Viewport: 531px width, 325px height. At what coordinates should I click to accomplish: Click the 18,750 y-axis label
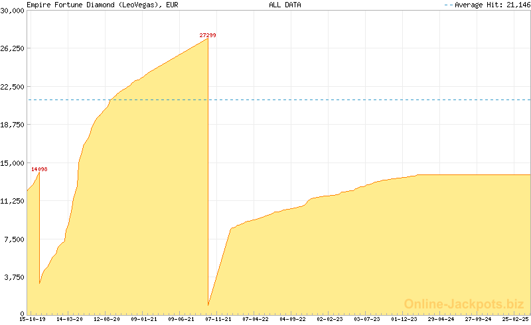click(x=13, y=125)
